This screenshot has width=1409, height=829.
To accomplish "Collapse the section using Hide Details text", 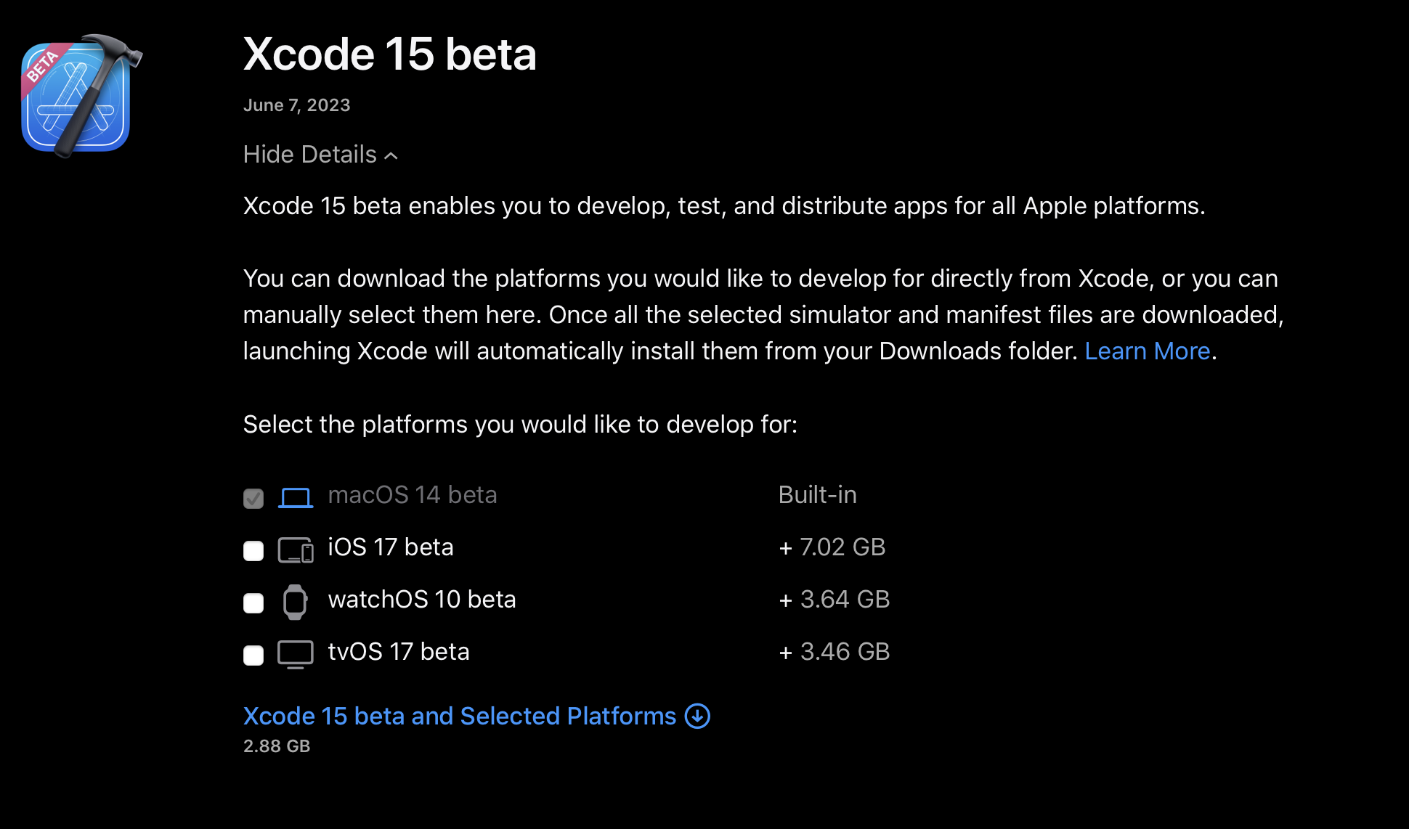I will (309, 155).
